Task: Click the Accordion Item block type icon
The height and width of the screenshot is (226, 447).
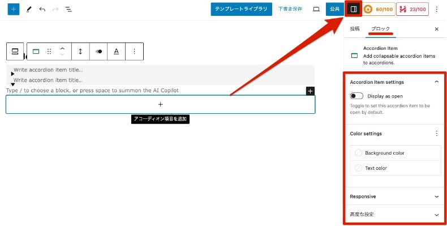Action: pyautogui.click(x=36, y=52)
